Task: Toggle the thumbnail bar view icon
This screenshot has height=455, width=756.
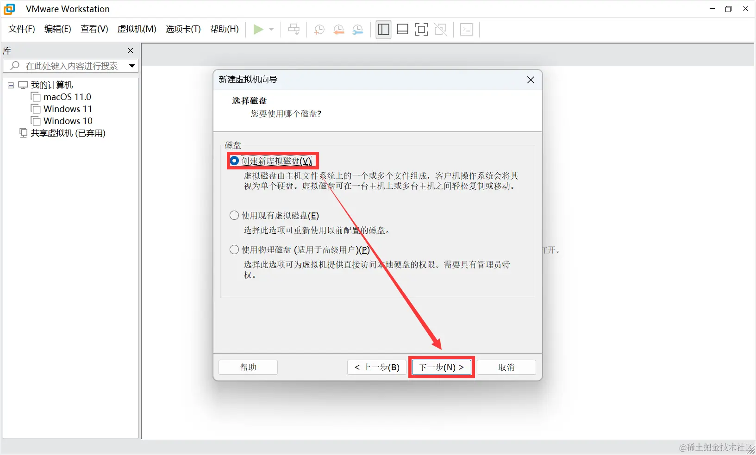Action: [403, 30]
